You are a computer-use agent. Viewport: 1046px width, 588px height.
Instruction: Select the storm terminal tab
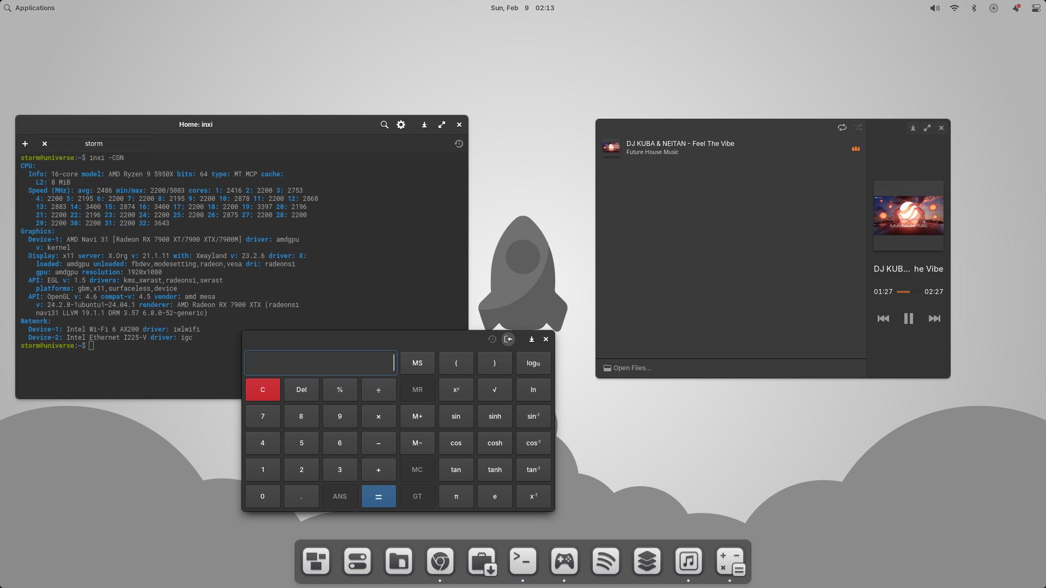(x=94, y=144)
